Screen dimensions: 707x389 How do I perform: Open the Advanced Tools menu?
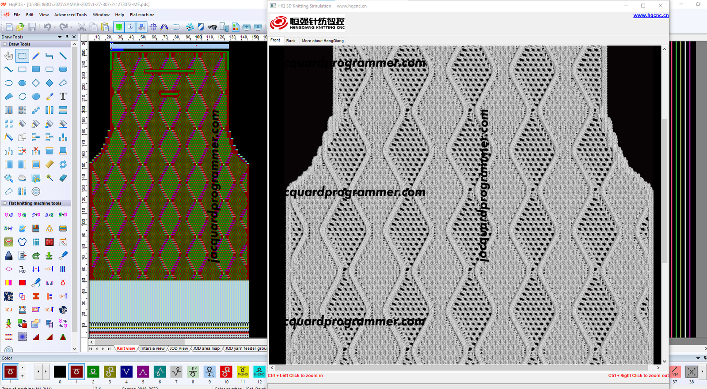point(70,15)
